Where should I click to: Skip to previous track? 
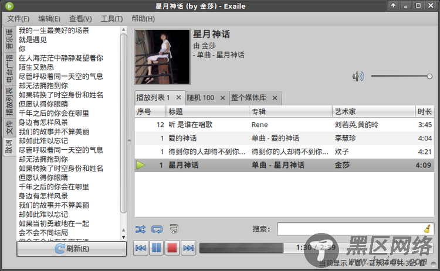(141, 248)
